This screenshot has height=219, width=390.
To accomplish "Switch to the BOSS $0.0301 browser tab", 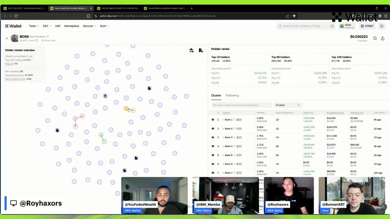I will click(24, 8).
